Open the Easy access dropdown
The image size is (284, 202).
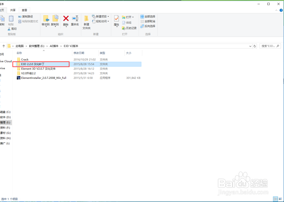[x=101, y=21]
